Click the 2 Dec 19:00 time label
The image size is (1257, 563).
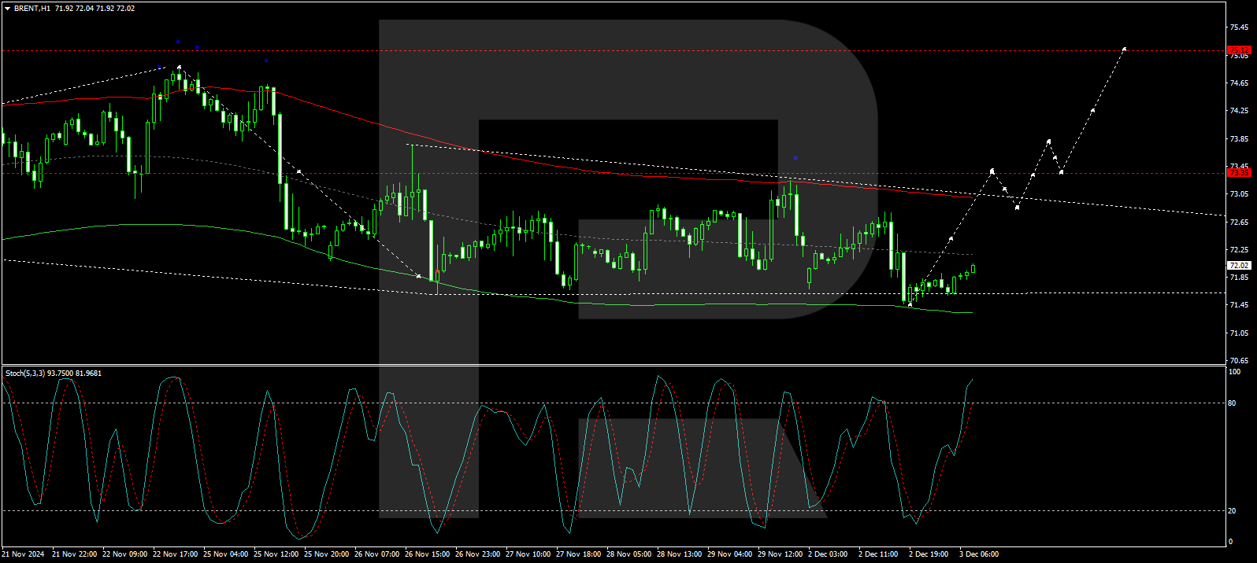tap(928, 554)
